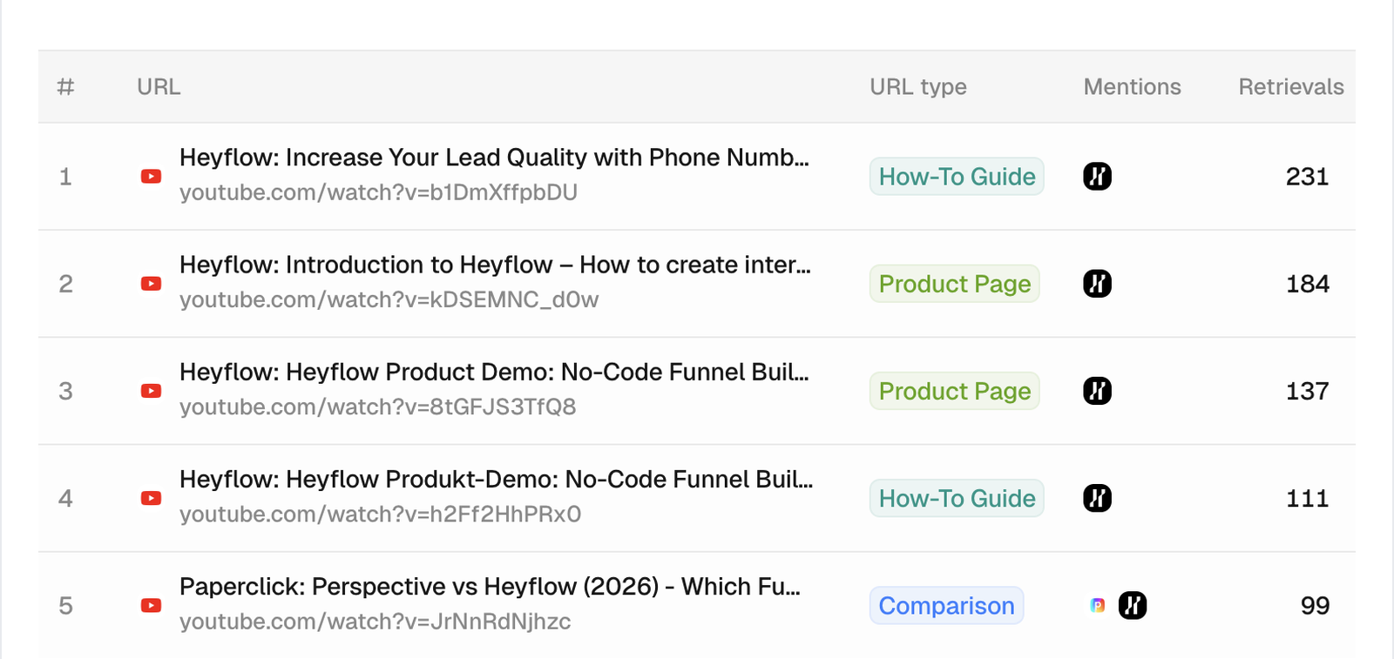
Task: Click URL youtube.com/watch?v=h2Ff2HhPRx0
Action: (380, 514)
